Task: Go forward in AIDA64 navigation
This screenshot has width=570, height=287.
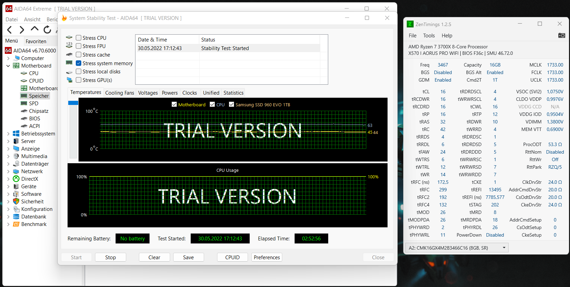Action: 22,30
